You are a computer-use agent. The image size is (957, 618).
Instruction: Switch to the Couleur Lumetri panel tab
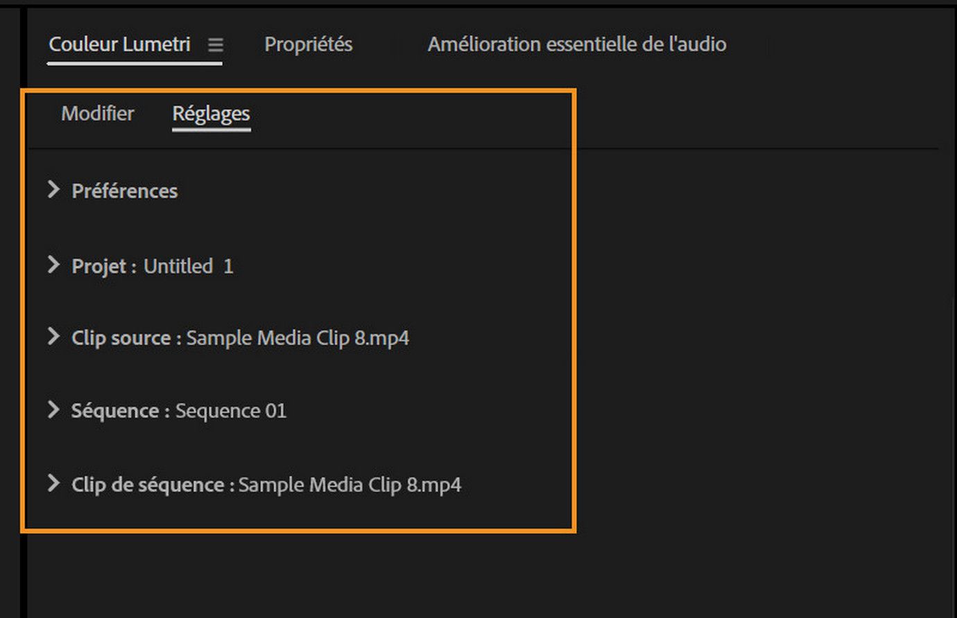pos(119,44)
